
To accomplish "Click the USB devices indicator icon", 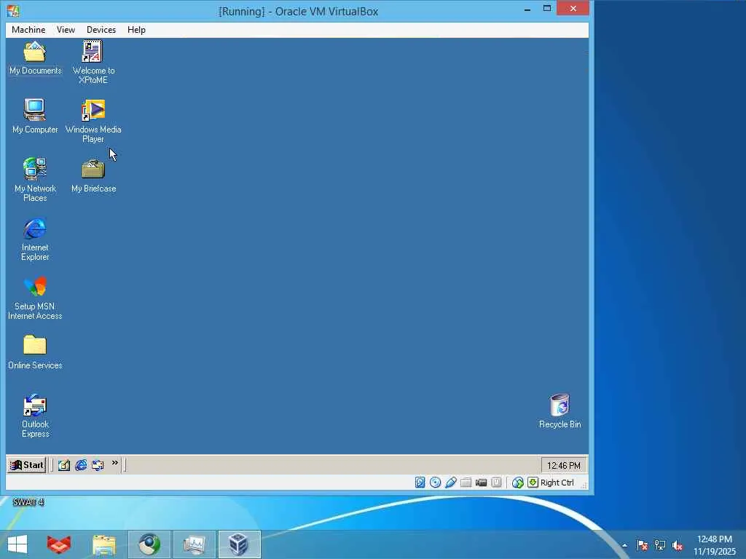I will click(450, 483).
